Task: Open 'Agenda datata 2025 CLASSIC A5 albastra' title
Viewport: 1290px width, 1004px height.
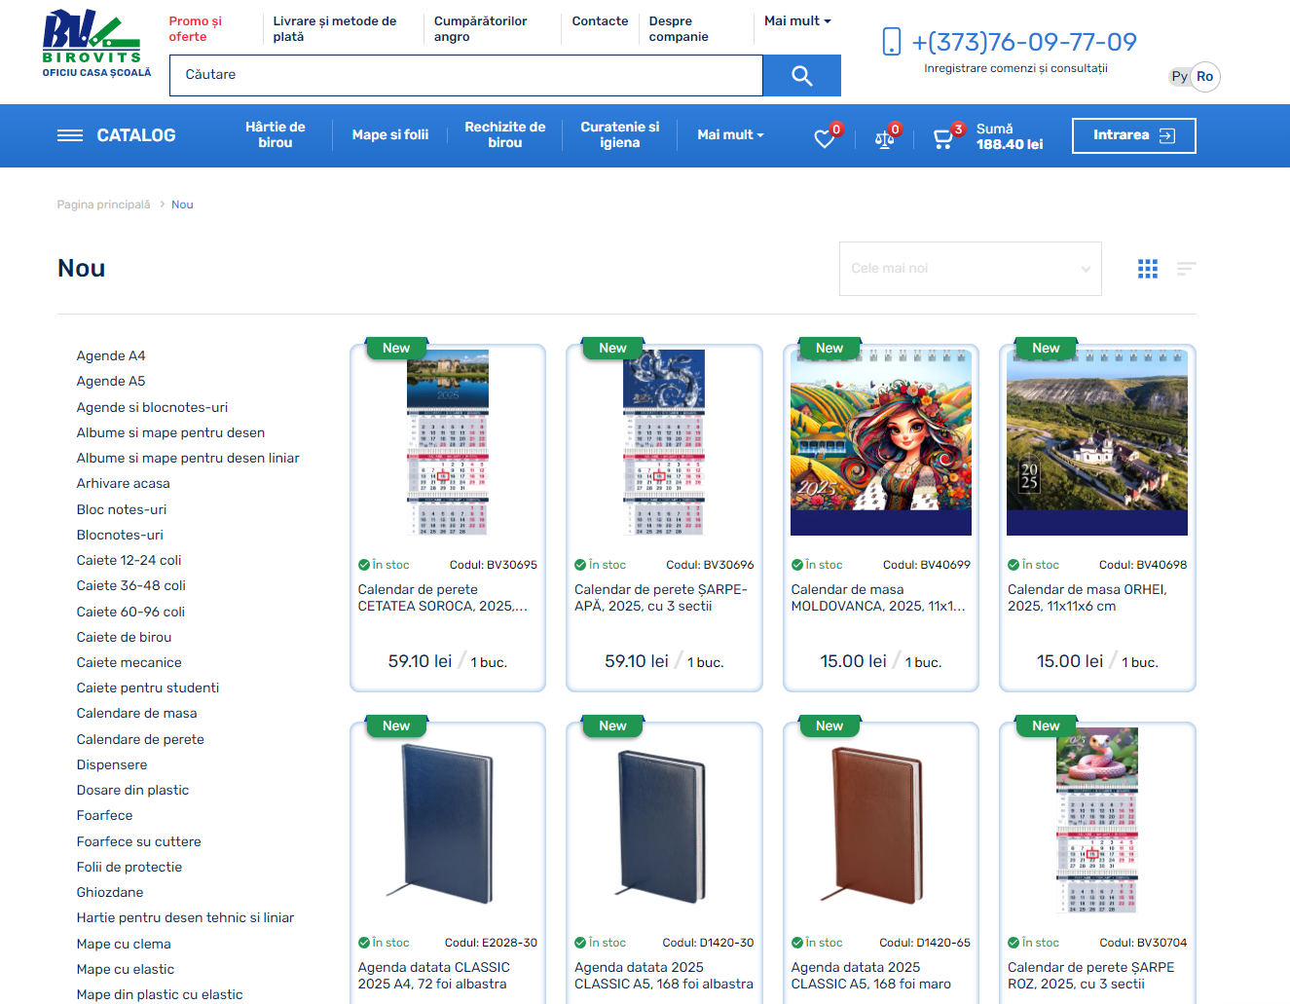Action: 664,976
